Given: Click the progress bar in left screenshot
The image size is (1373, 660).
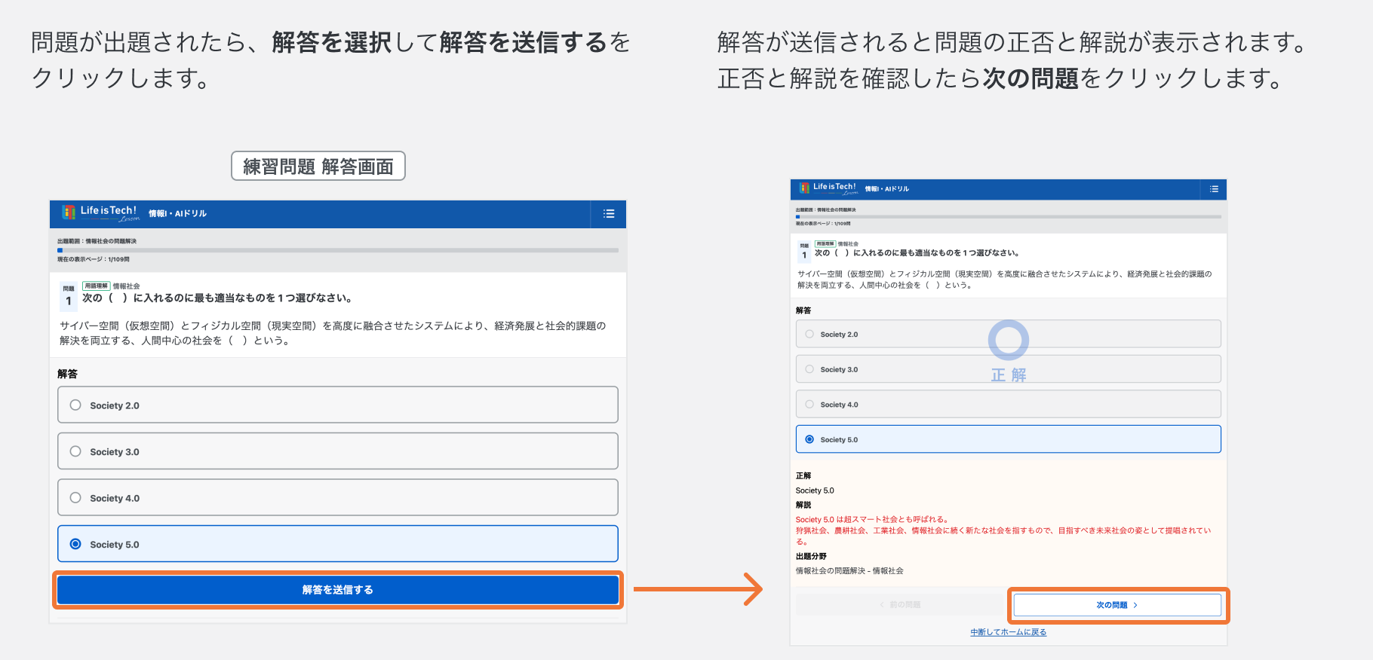Looking at the screenshot, I should tap(338, 250).
